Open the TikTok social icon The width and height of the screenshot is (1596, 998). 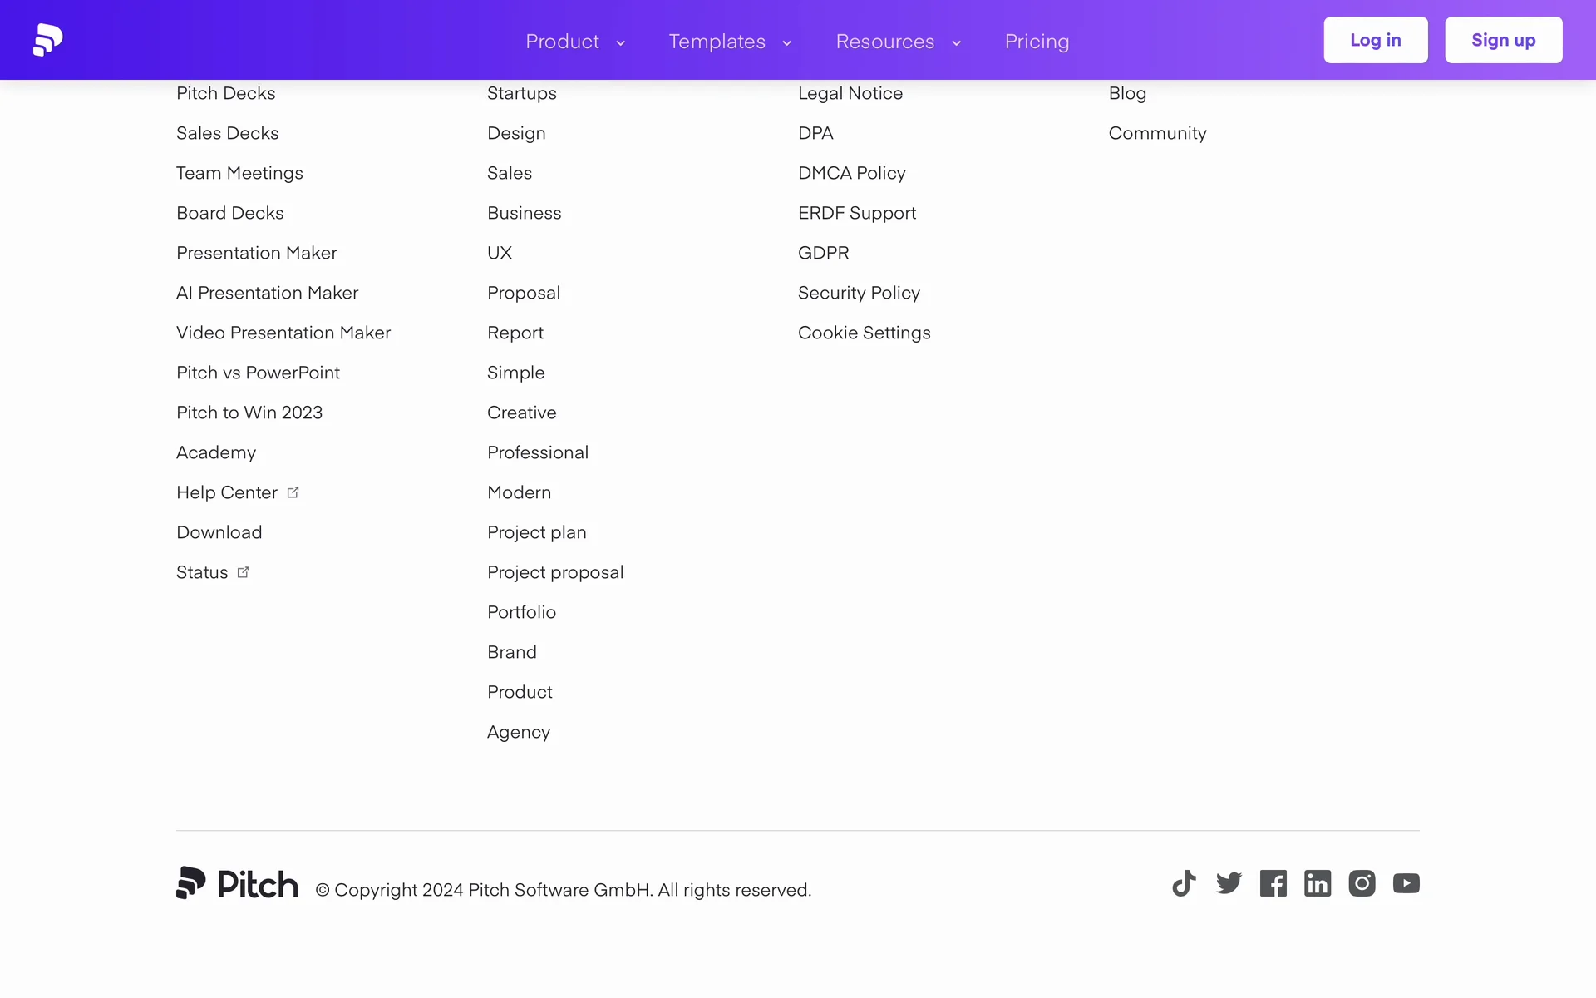coord(1184,883)
